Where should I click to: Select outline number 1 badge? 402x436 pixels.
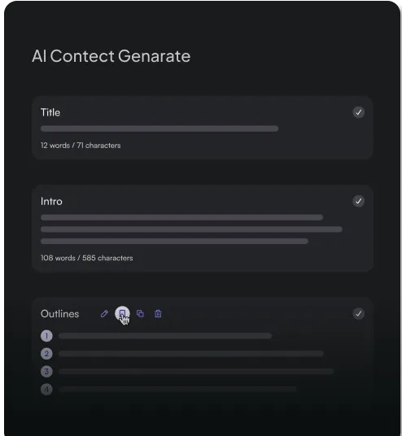point(46,336)
